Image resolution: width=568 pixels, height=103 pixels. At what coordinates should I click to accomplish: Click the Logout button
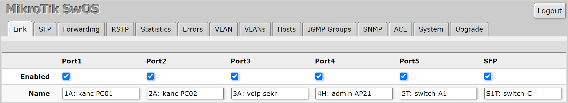coord(549,11)
